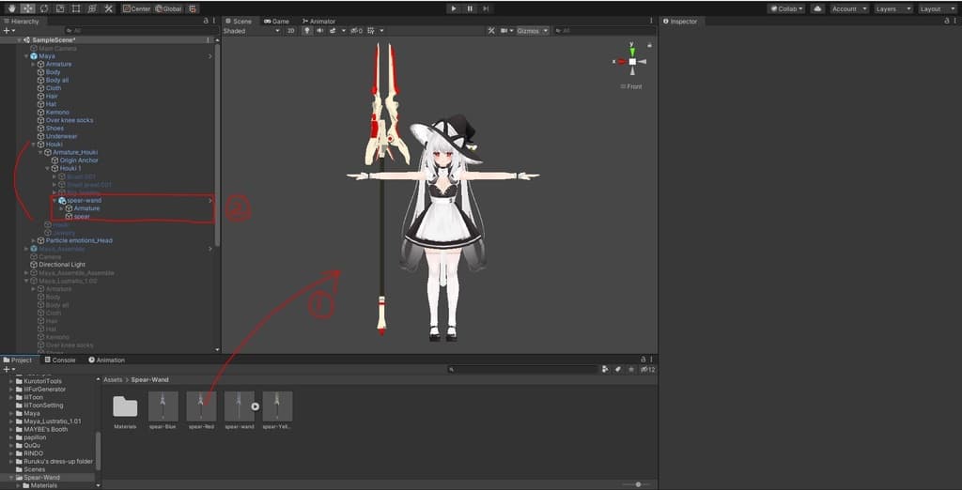Expand the Gizmos dropdown

(532, 31)
